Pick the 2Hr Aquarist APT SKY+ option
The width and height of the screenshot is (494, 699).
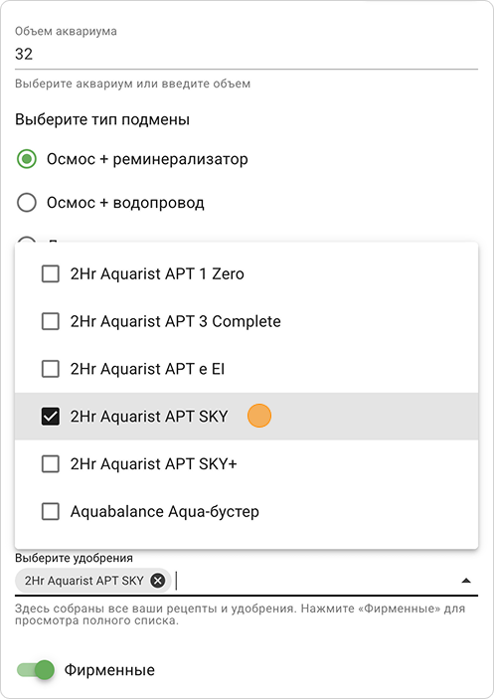click(247, 463)
